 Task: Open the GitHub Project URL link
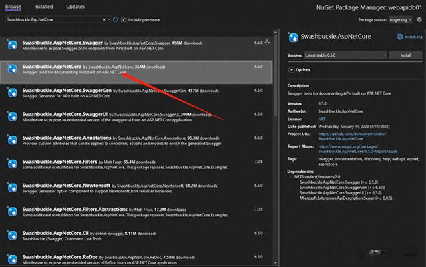352,136
